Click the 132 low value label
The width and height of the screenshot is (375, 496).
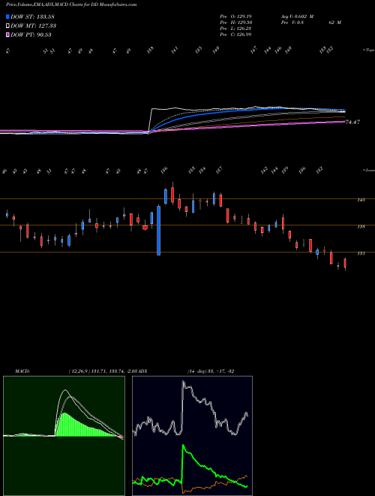click(x=319, y=171)
